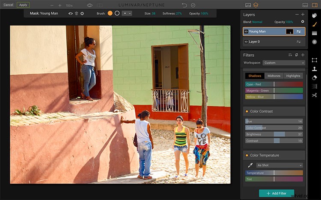The width and height of the screenshot is (321, 200).
Task: Open Young Man layer adjustment sliders icon
Action: 299,32
